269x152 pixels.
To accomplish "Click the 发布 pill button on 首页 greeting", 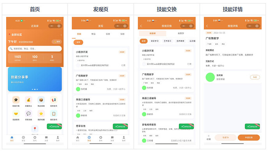I will click(x=57, y=42).
